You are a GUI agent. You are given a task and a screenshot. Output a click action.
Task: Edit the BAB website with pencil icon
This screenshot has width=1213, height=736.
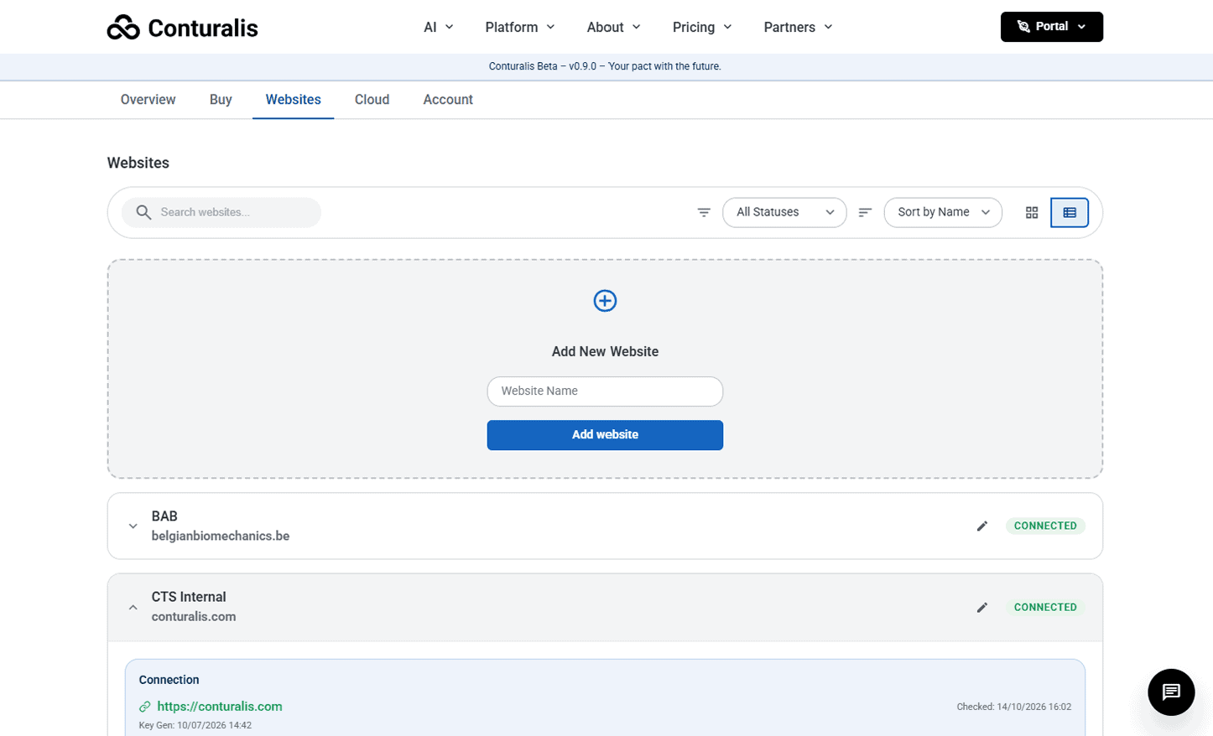pyautogui.click(x=982, y=526)
